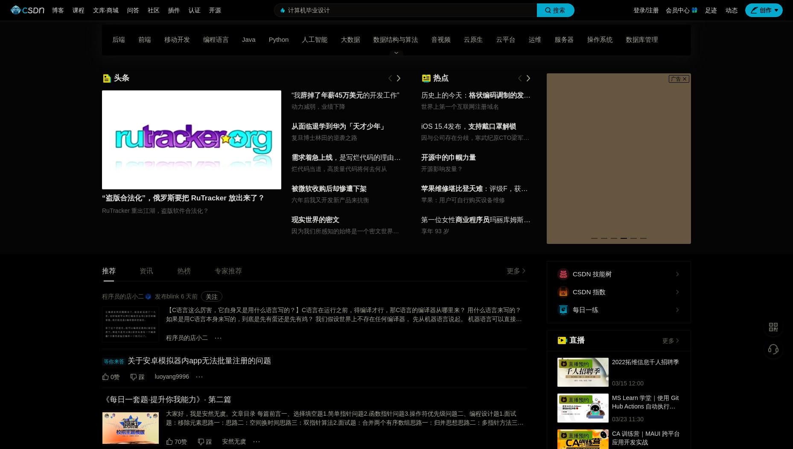Go to previous 热点 page
793x449 pixels.
point(519,78)
